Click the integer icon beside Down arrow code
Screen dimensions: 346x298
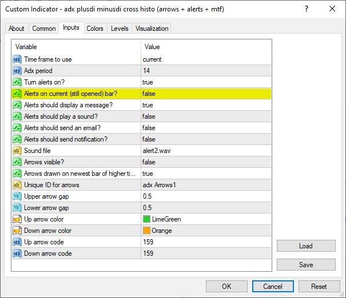[x=17, y=253]
